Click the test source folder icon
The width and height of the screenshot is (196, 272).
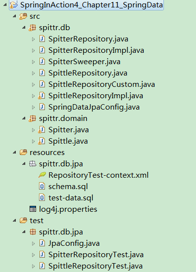pos(23,221)
